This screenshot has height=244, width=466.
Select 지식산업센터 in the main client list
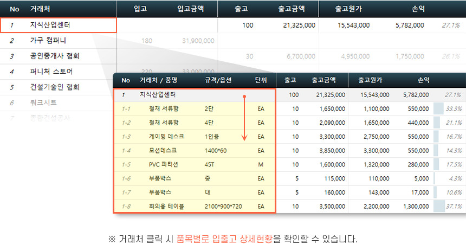pyautogui.click(x=50, y=25)
